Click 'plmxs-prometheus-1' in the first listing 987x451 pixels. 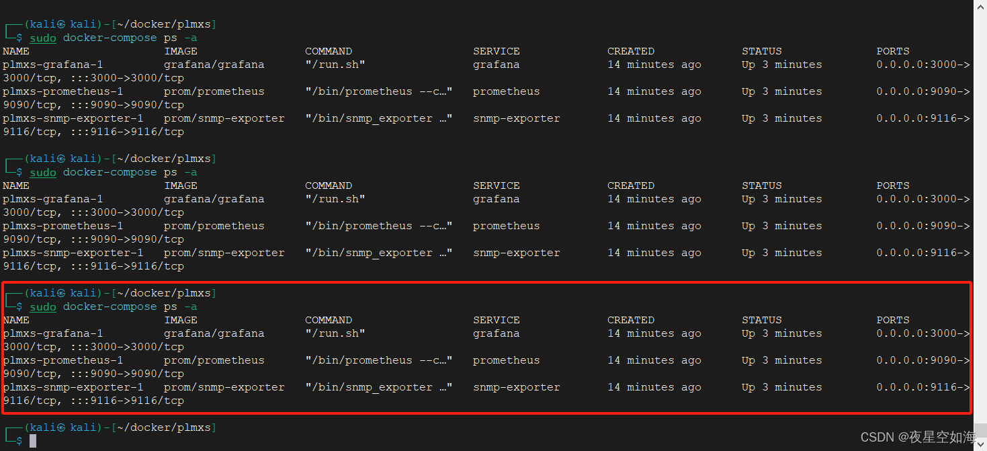pyautogui.click(x=63, y=91)
